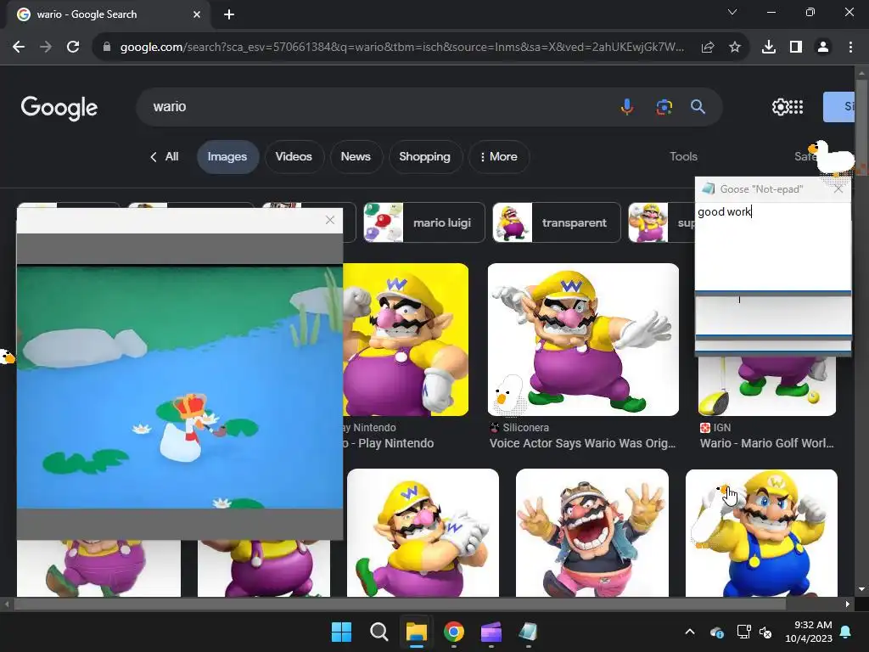Switch to the All results tab
Image resolution: width=869 pixels, height=652 pixels.
tap(165, 157)
